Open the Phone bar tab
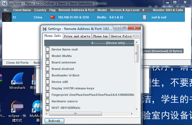The height and width of the screenshot is (125, 192). pos(100,36)
